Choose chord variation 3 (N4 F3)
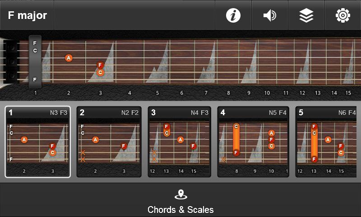Screen dimensions: 361x217 coord(180,142)
